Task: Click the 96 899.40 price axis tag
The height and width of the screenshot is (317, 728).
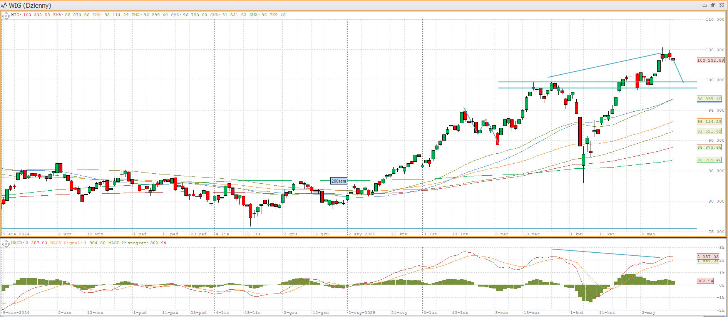Action: click(709, 99)
